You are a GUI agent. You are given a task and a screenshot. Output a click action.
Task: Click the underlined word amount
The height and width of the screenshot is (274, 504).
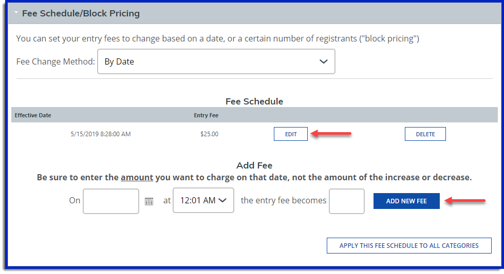[137, 178]
